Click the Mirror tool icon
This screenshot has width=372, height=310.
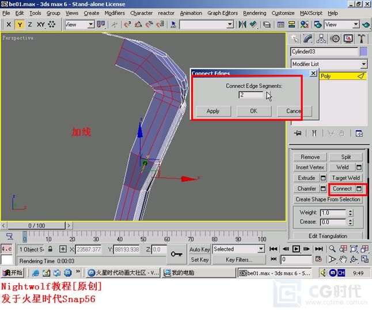(x=242, y=24)
